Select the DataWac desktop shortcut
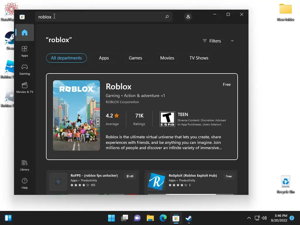This screenshot has width=300, height=225. 9,12
